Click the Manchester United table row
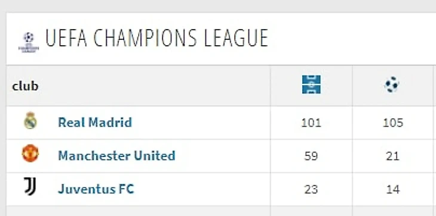 pyautogui.click(x=221, y=156)
